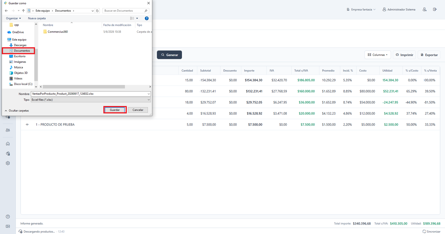Open the recent locations dropdown chevron

click(18, 11)
